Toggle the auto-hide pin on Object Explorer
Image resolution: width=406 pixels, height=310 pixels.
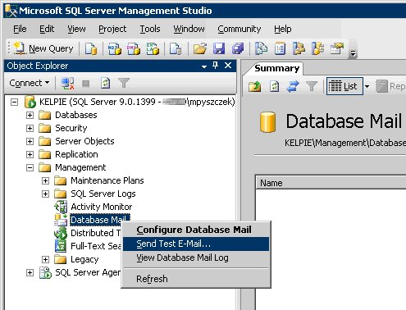pyautogui.click(x=216, y=66)
